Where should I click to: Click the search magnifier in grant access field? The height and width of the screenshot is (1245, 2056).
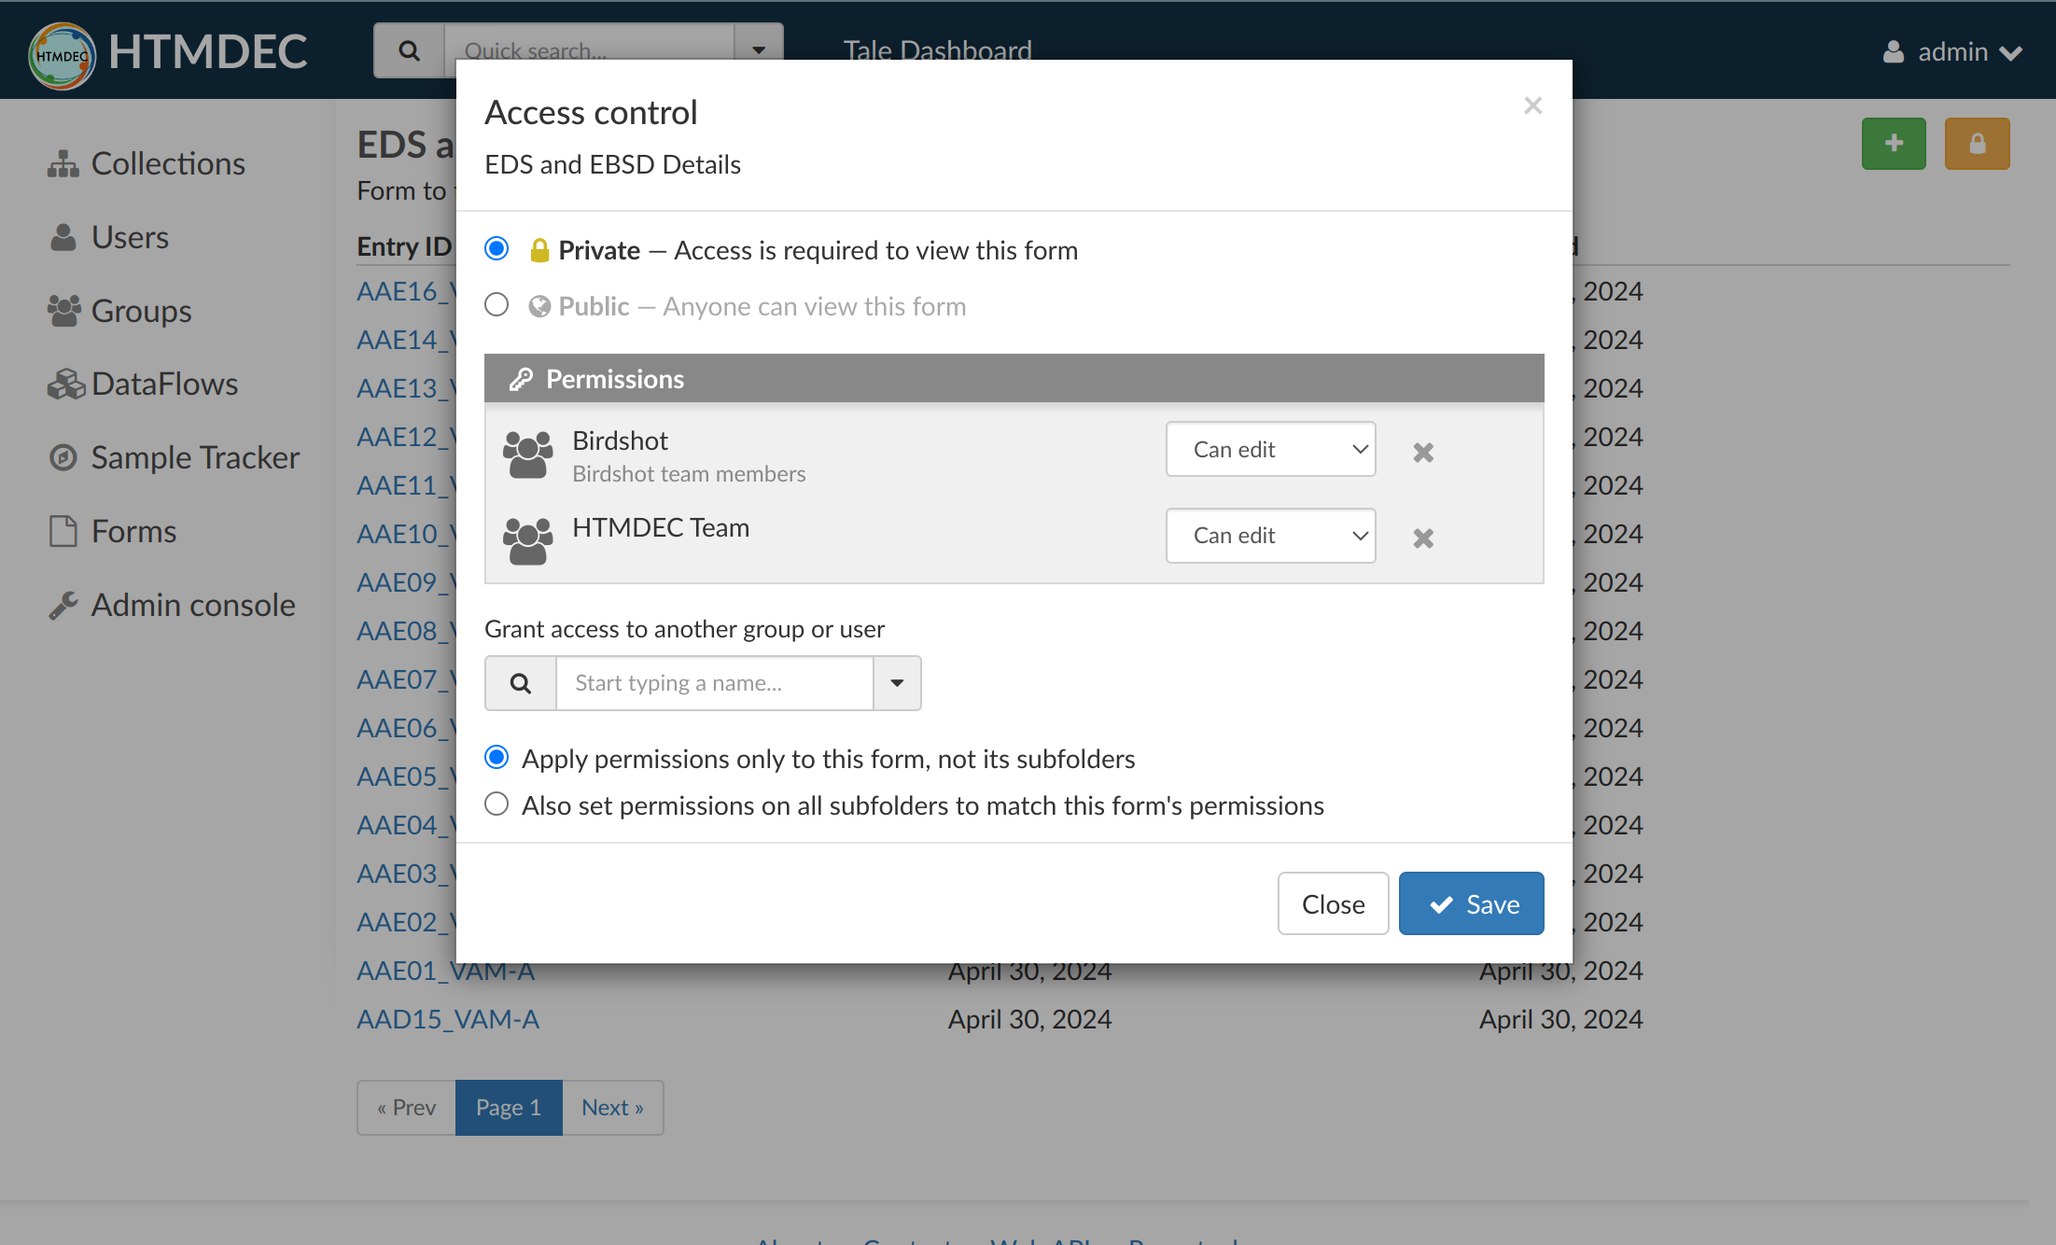pyautogui.click(x=521, y=683)
